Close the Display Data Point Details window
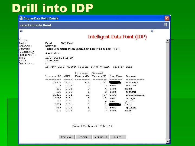The width and height of the screenshot is (195, 146). click(x=167, y=18)
